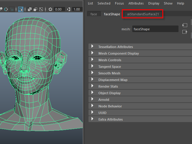Open the Attributes menu
The image size is (192, 144).
coord(136,3)
